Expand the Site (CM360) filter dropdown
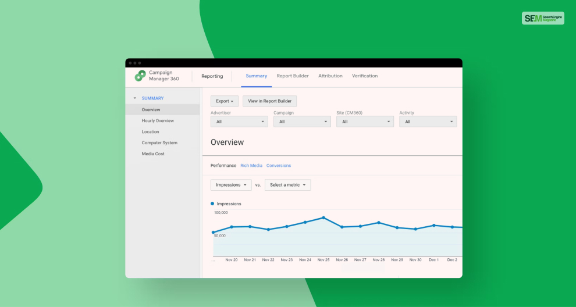Screen dimensions: 576x307 tap(365, 122)
